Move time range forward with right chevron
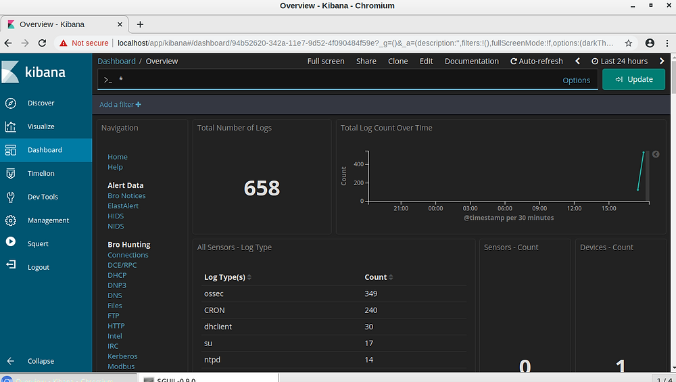This screenshot has height=382, width=676. click(662, 62)
